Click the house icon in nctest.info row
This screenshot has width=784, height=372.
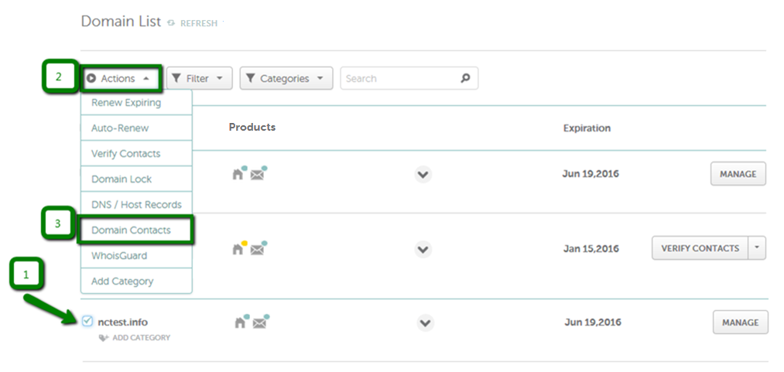tap(240, 323)
